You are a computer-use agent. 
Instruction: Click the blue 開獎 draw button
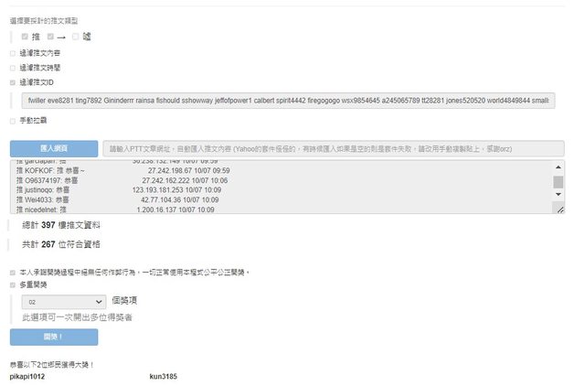[x=53, y=337]
